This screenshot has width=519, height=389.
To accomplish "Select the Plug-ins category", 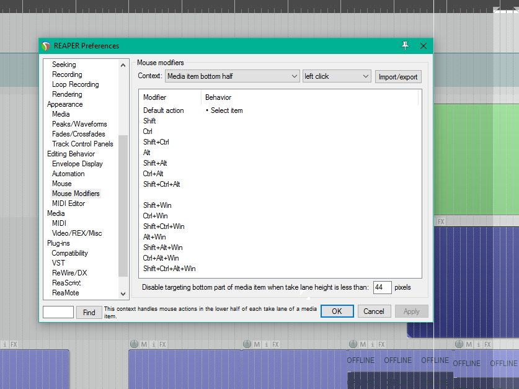I will tap(58, 243).
